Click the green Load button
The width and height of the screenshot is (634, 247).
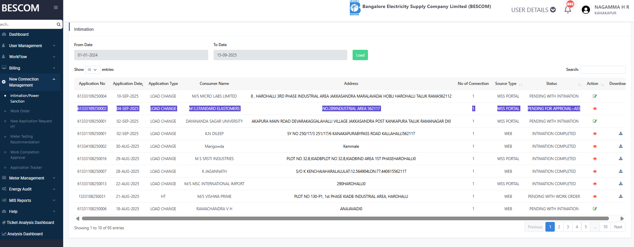[x=360, y=55]
